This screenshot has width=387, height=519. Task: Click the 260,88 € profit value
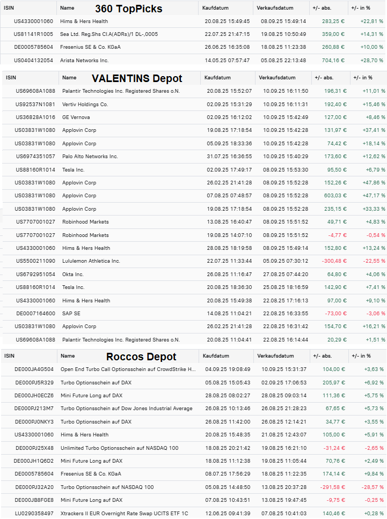(333, 47)
